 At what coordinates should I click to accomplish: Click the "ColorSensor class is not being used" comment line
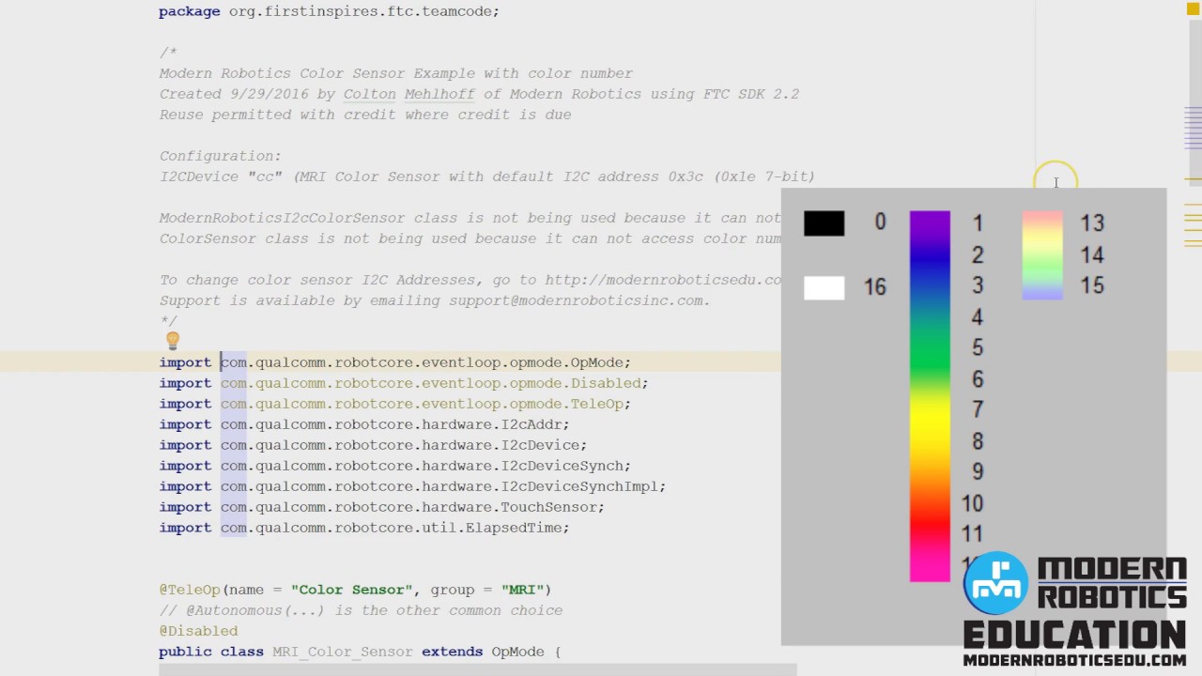pos(470,238)
